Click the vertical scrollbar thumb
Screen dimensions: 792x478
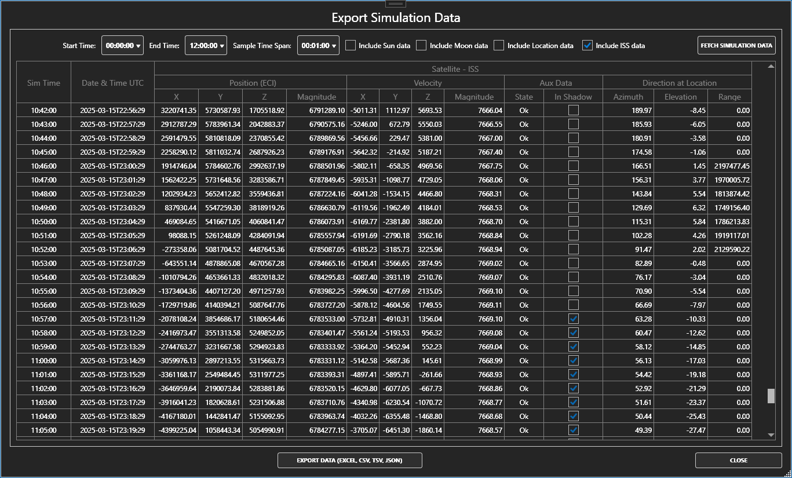pyautogui.click(x=771, y=395)
